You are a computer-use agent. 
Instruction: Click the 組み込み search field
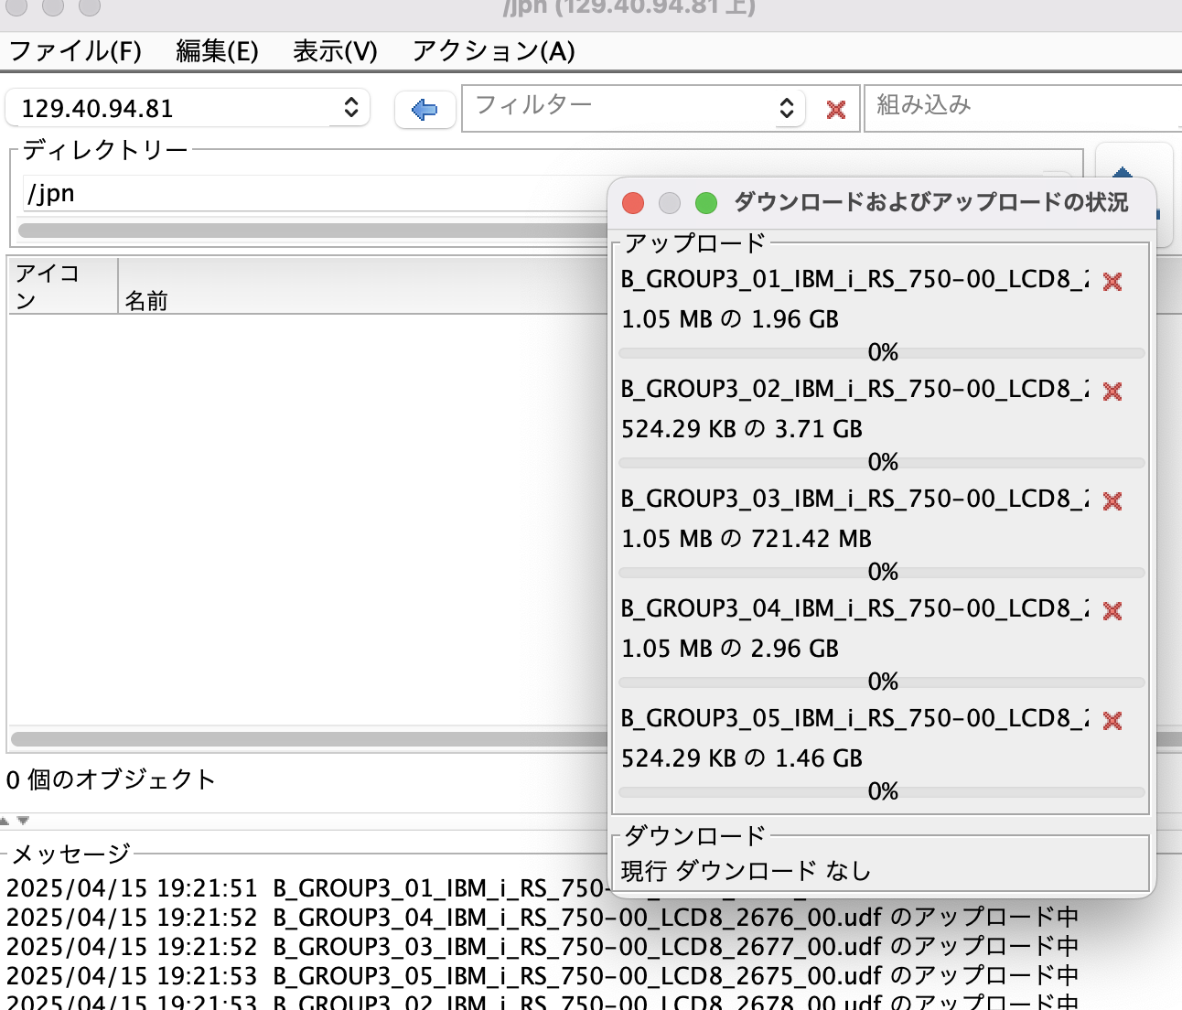click(x=1020, y=106)
